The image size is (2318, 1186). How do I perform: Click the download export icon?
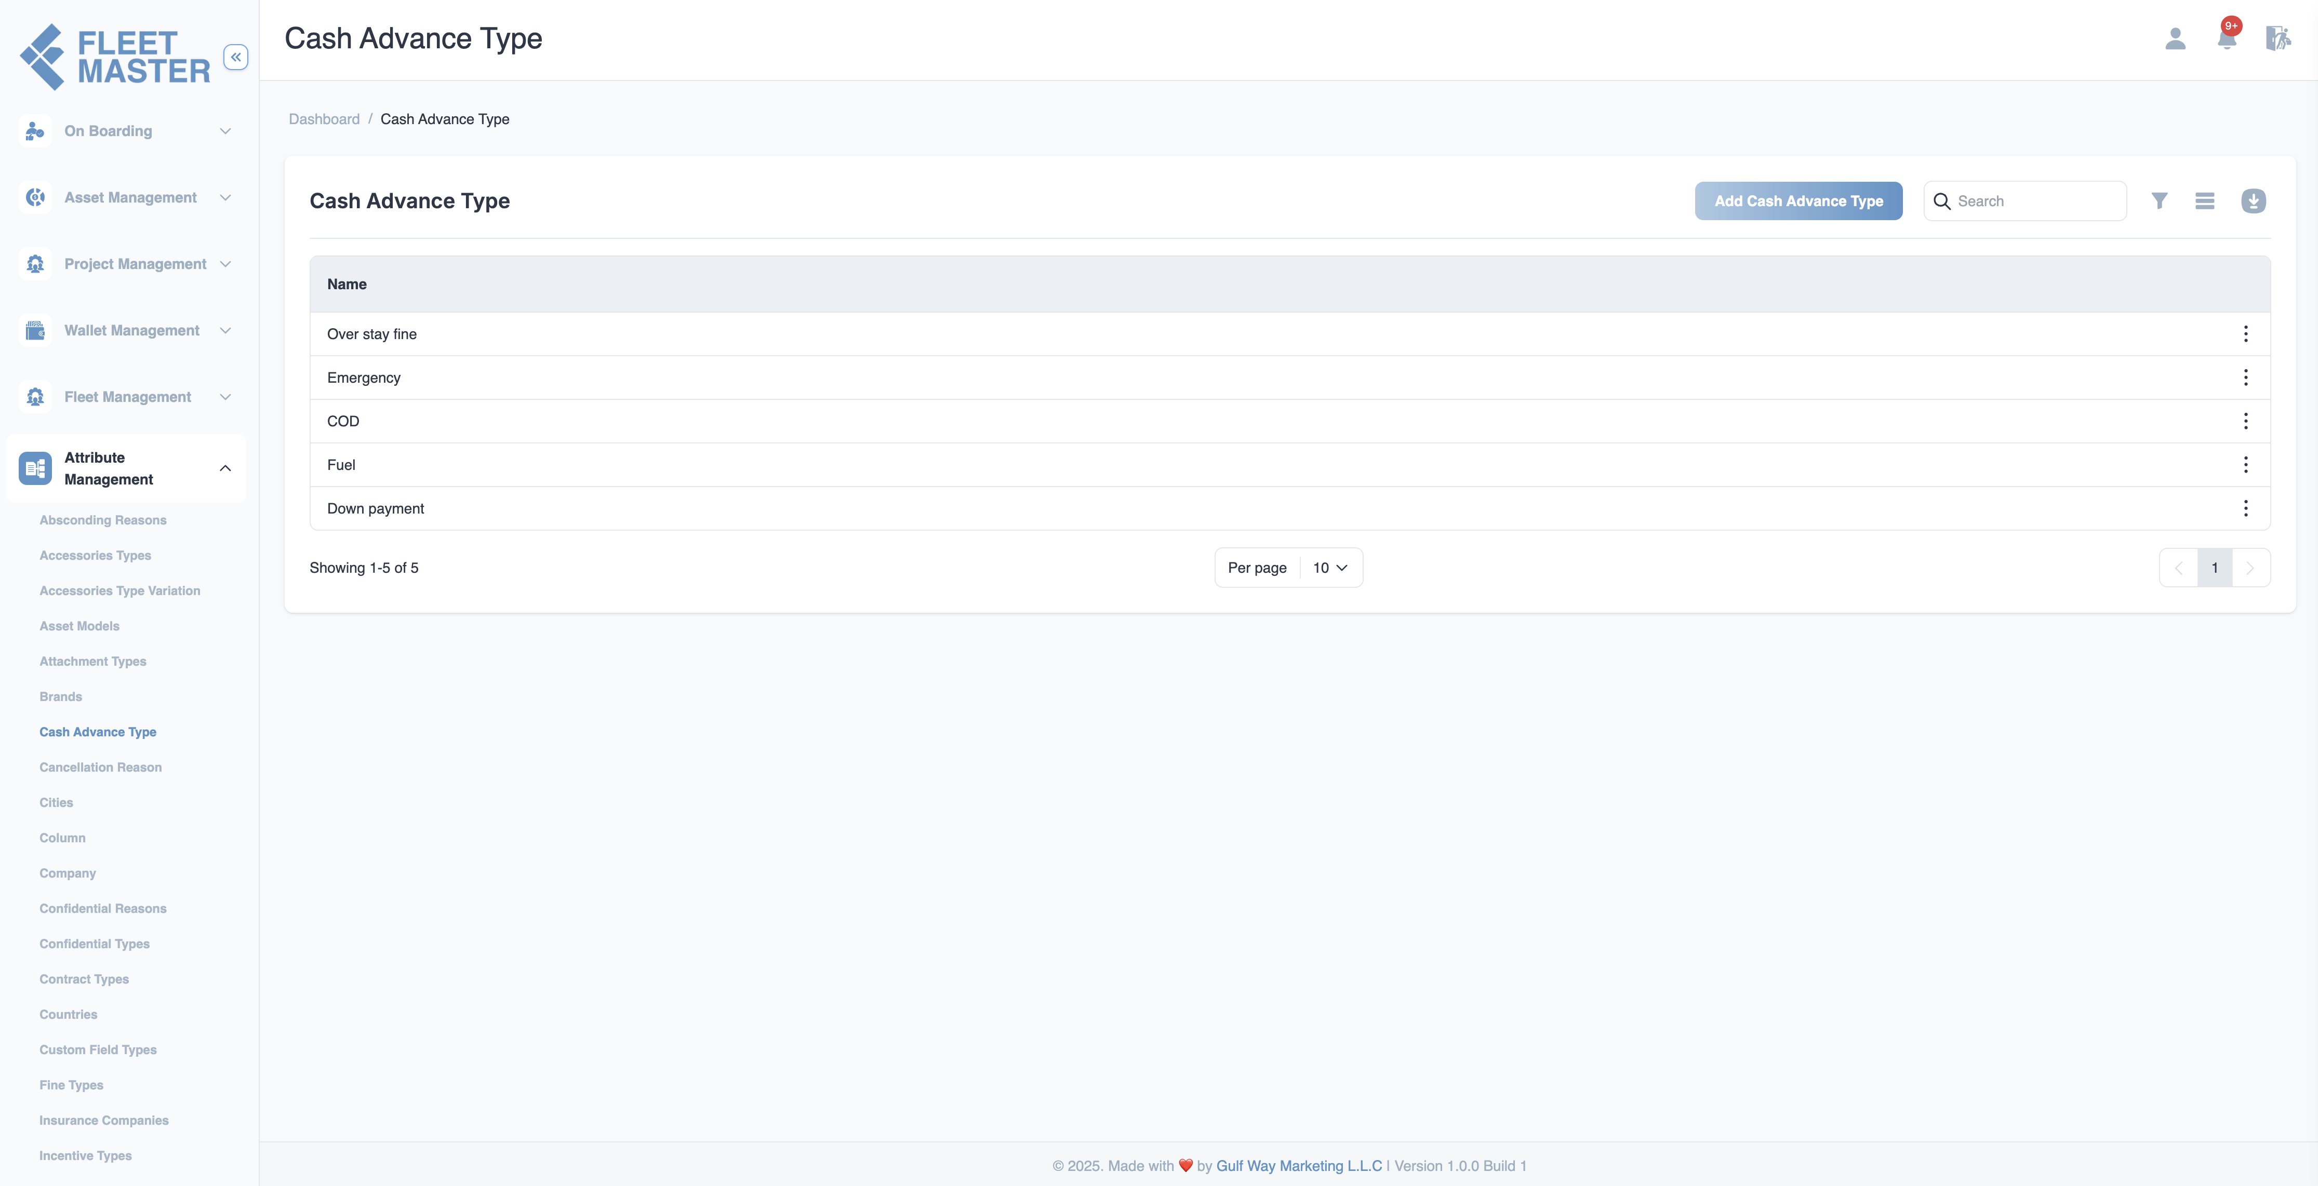coord(2253,200)
